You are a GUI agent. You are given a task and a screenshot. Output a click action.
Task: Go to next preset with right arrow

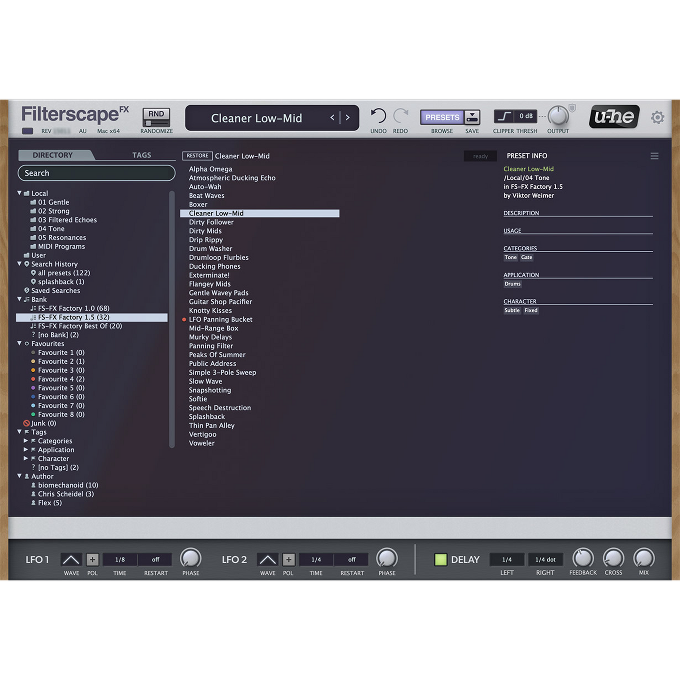click(348, 118)
